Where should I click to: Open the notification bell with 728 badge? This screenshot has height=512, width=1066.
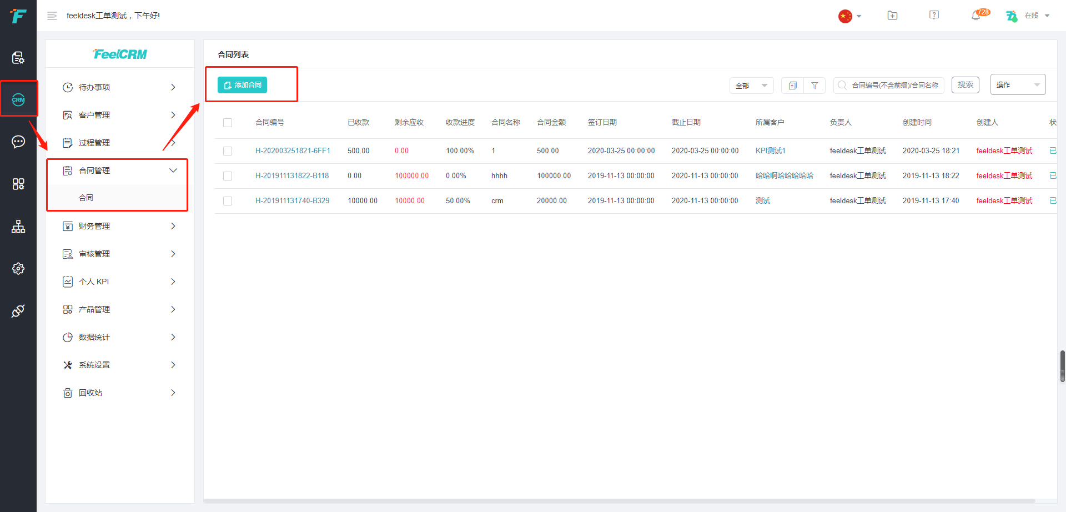pos(976,16)
